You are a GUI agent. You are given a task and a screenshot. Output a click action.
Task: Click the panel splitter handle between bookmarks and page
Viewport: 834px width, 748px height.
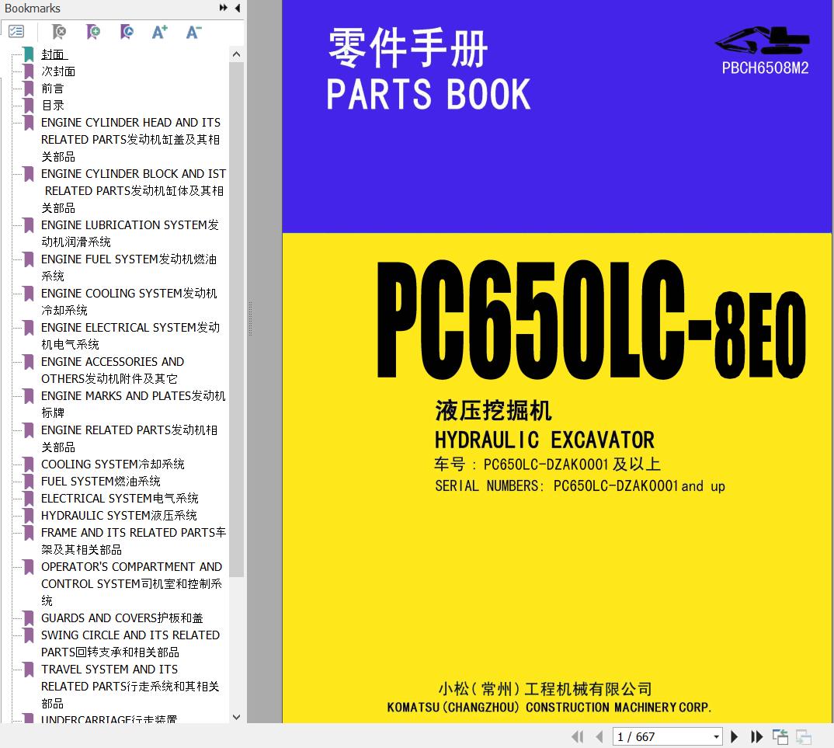(250, 319)
